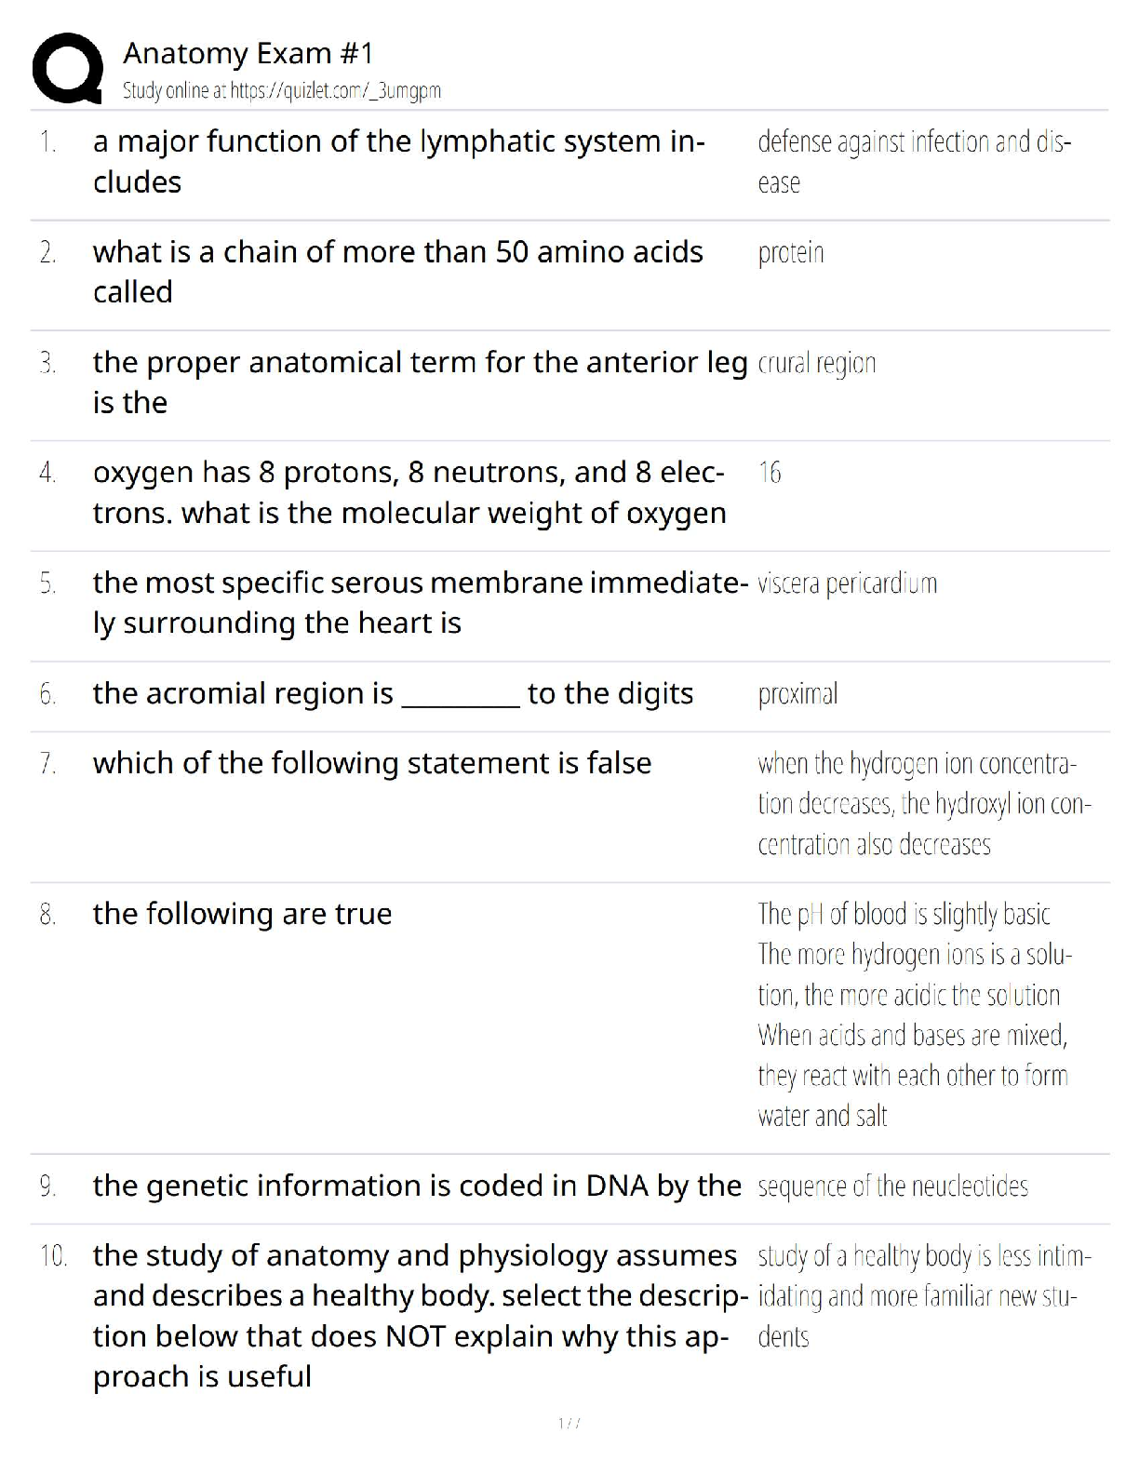
Task: Select question 4 about oxygen molecular weight
Action: pyautogui.click(x=409, y=492)
